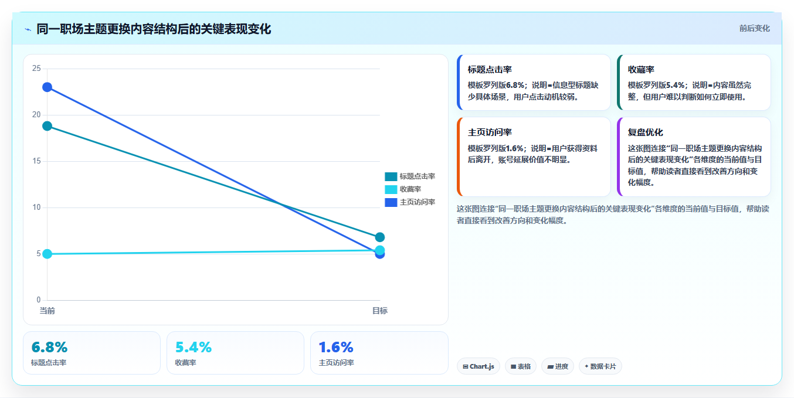The height and width of the screenshot is (398, 794).
Task: Click the 表格 tag chip
Action: (x=520, y=366)
